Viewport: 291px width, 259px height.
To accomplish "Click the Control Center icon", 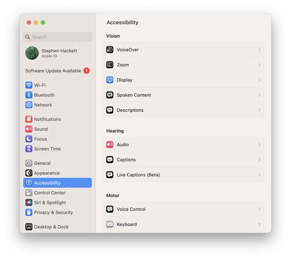I will [x=29, y=193].
